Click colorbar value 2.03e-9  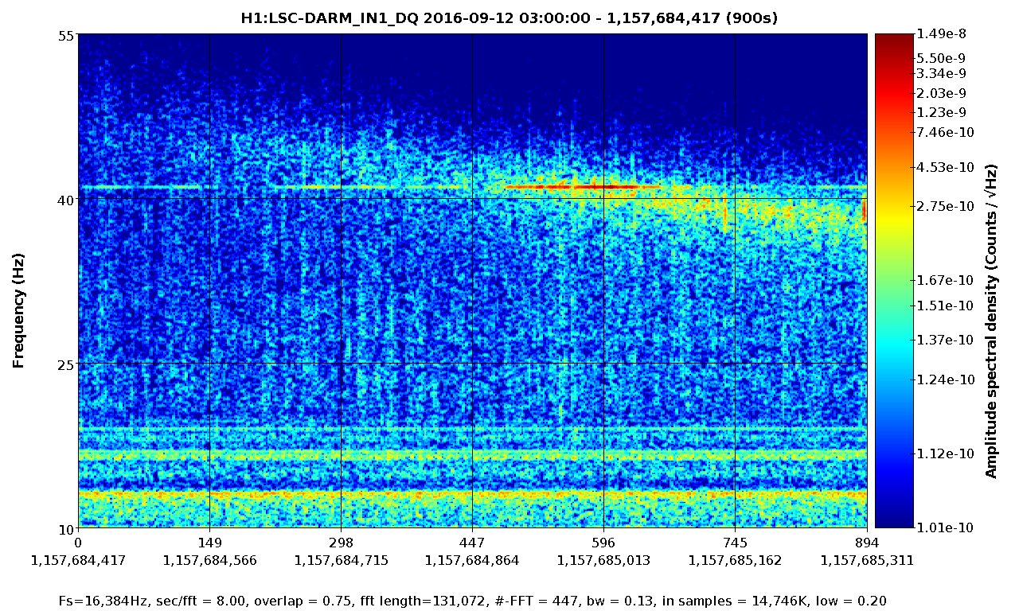pos(940,93)
